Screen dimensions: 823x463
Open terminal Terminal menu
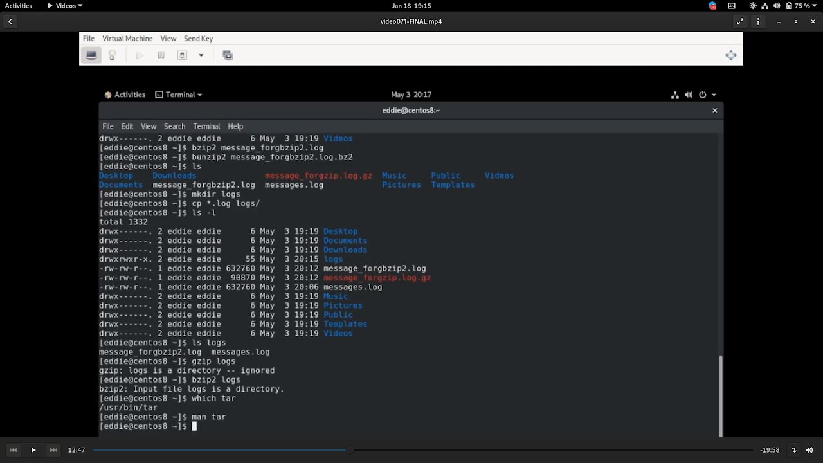(206, 126)
